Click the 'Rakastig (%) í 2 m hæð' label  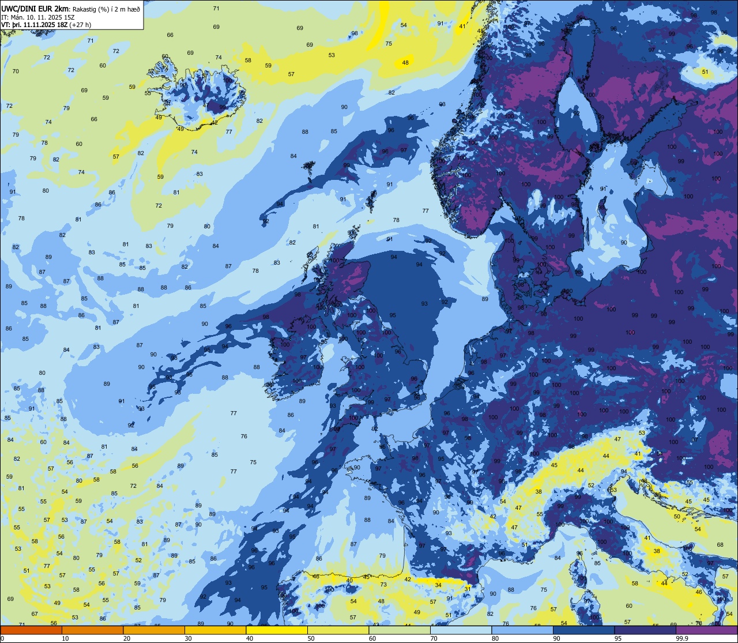coord(106,9)
